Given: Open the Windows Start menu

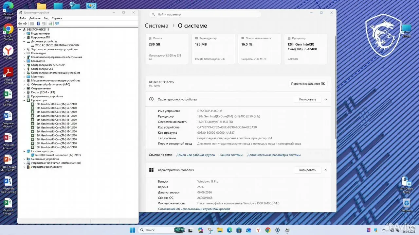Looking at the screenshot, I should pyautogui.click(x=133, y=230).
